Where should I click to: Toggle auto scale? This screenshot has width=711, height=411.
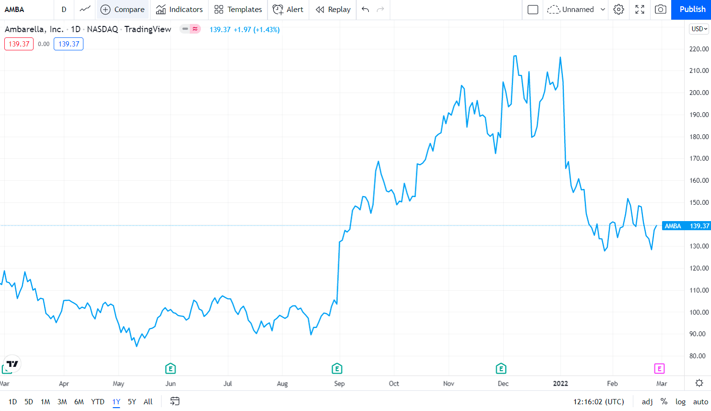click(x=700, y=401)
